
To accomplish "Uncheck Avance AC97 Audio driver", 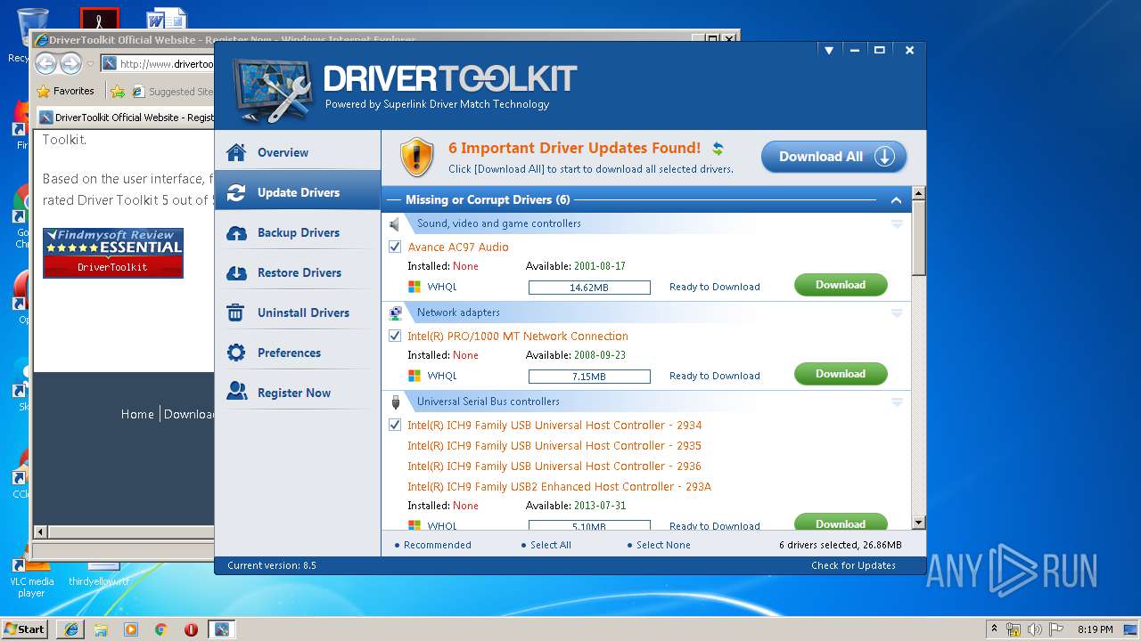I will tap(395, 247).
